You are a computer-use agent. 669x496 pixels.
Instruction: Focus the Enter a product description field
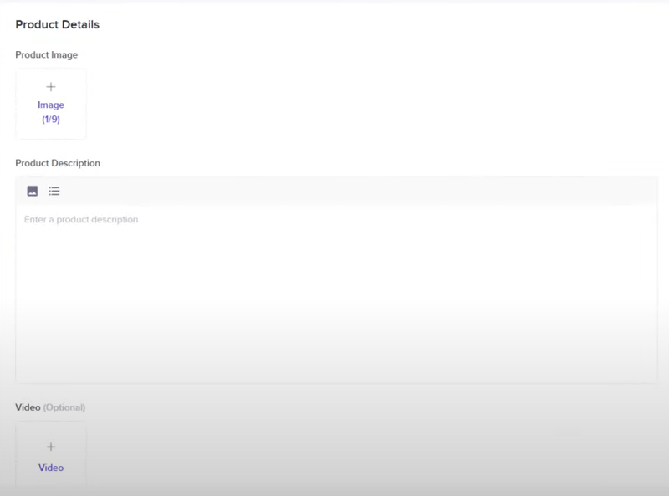[x=337, y=294]
